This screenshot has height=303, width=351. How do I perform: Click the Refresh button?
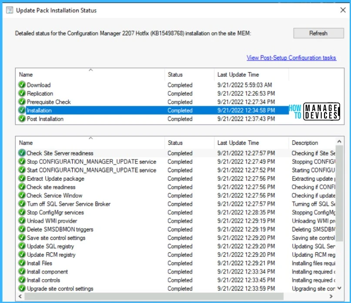[x=318, y=33]
